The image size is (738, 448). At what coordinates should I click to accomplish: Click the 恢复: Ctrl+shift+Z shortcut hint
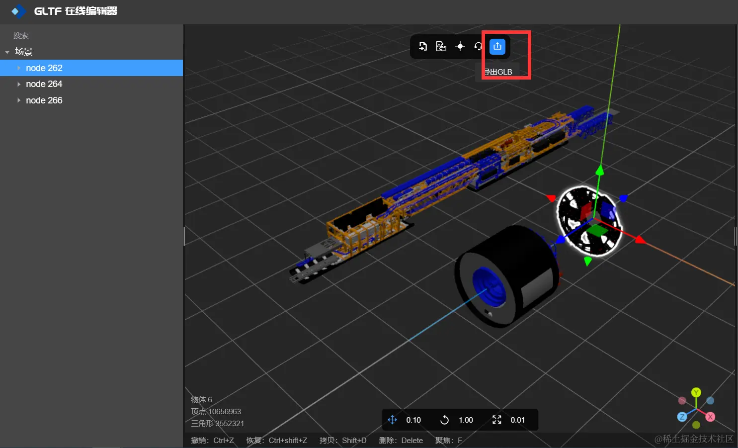277,441
